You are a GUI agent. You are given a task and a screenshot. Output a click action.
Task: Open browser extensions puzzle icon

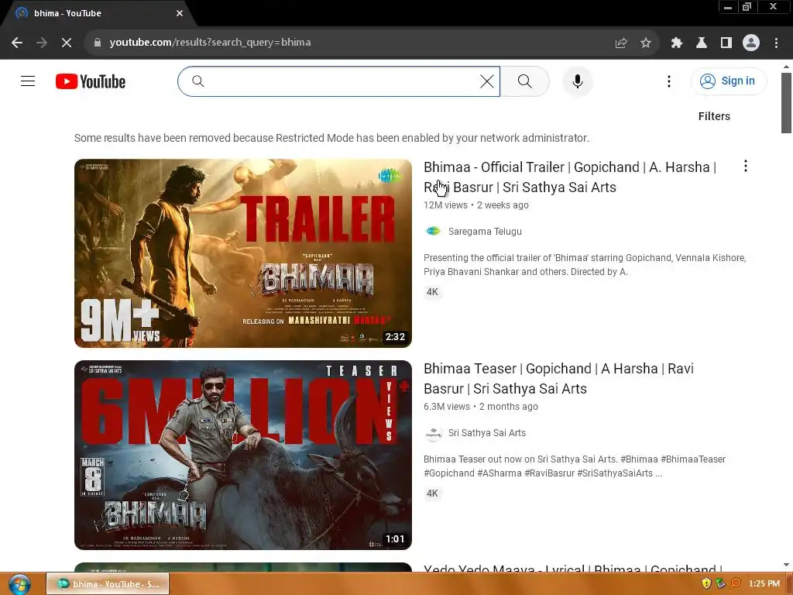click(x=677, y=43)
